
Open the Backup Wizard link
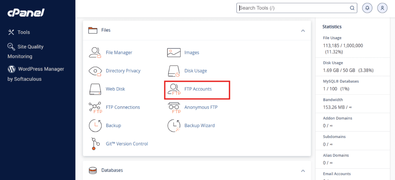(199, 125)
